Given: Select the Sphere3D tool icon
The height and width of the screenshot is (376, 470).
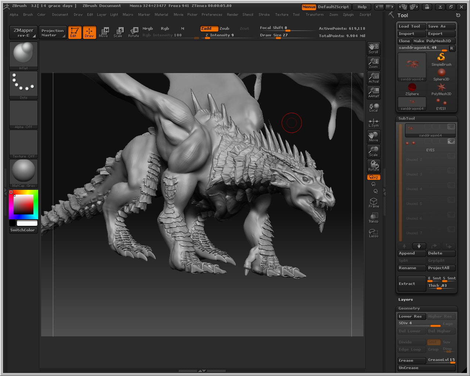Looking at the screenshot, I should click(x=441, y=74).
